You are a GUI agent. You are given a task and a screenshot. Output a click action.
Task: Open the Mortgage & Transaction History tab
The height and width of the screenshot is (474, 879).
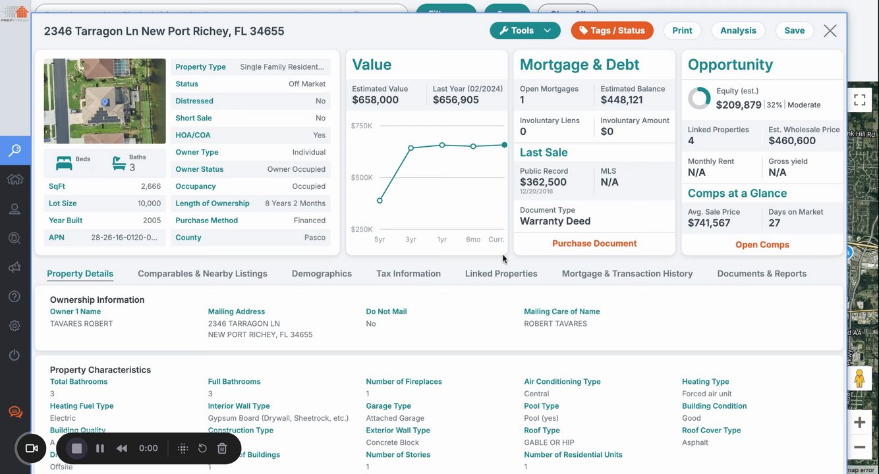[627, 274]
